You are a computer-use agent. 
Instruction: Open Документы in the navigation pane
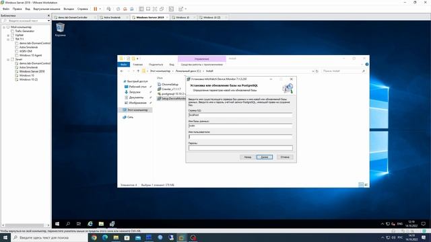[x=136, y=97]
